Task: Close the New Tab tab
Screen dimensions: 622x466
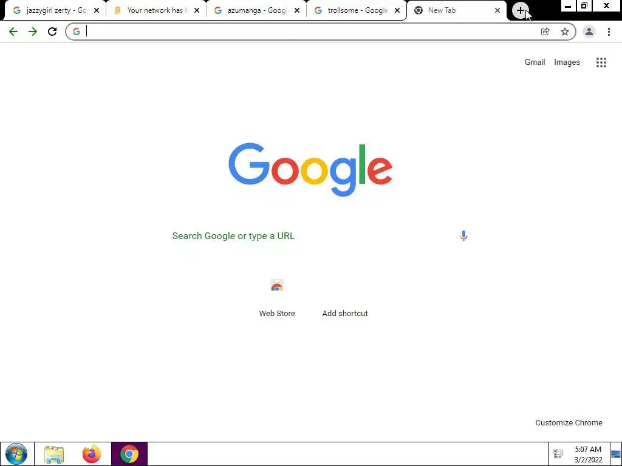Action: 497,11
